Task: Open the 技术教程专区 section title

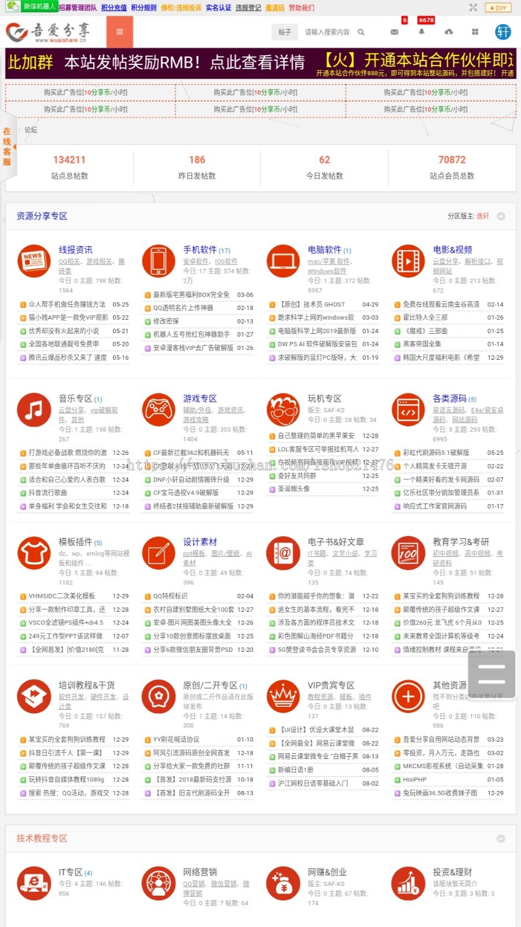Action: coord(42,838)
